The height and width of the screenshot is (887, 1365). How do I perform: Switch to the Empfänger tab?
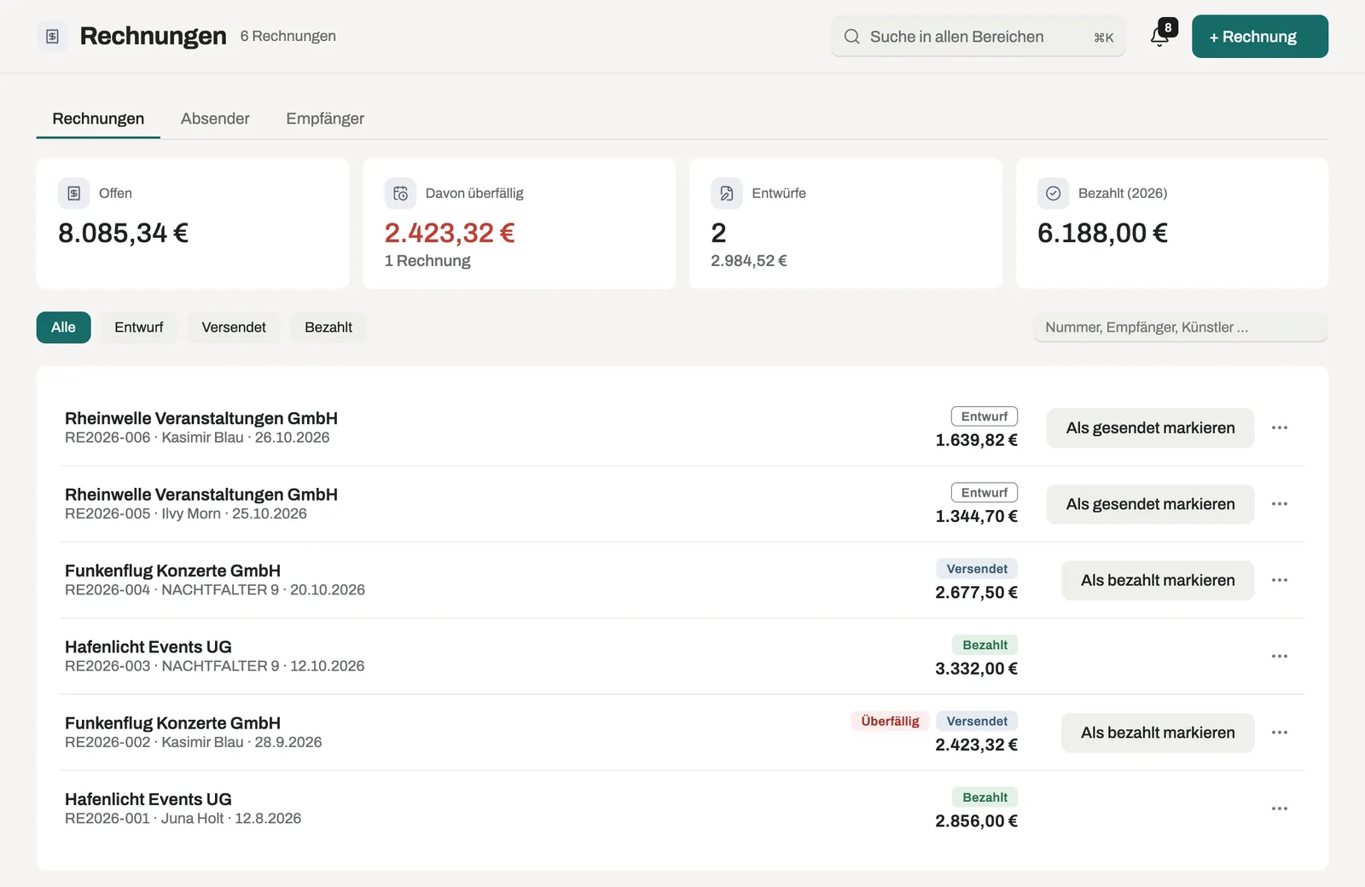[x=325, y=119]
